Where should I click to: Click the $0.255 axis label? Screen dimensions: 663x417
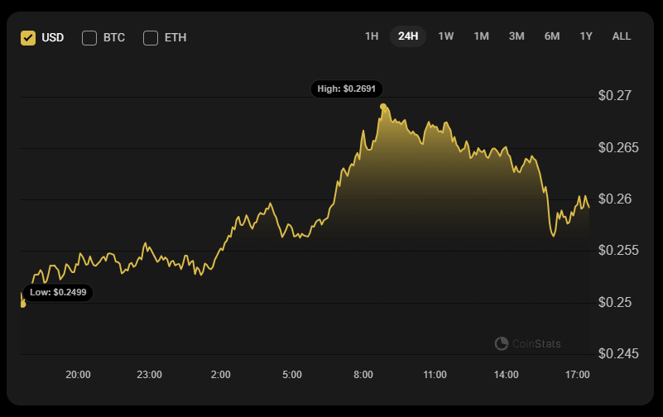coord(618,251)
